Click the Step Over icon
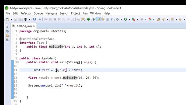 pyautogui.click(x=68, y=19)
